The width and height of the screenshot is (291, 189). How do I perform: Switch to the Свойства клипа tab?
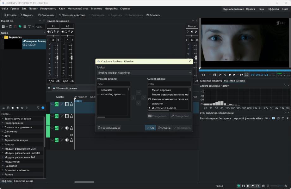(x=23, y=181)
